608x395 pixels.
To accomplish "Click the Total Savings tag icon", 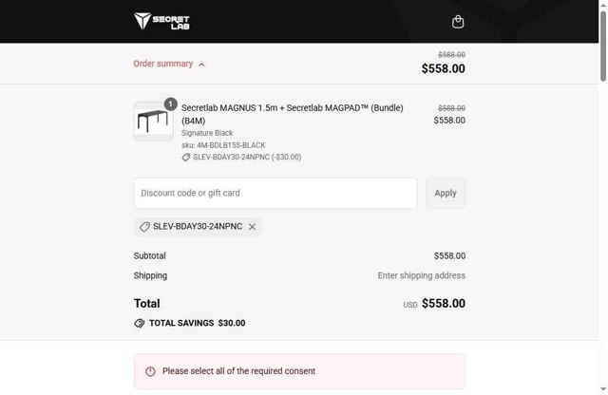I will [x=140, y=323].
